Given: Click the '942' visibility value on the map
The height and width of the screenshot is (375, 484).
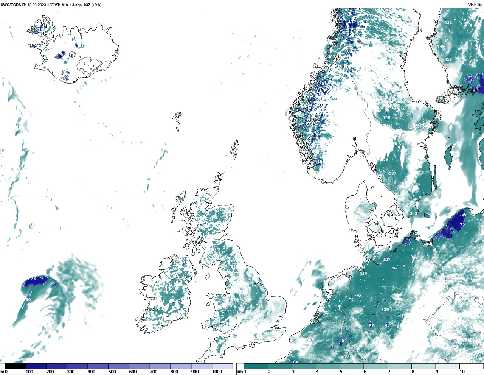Looking at the screenshot, I should (x=363, y=274).
